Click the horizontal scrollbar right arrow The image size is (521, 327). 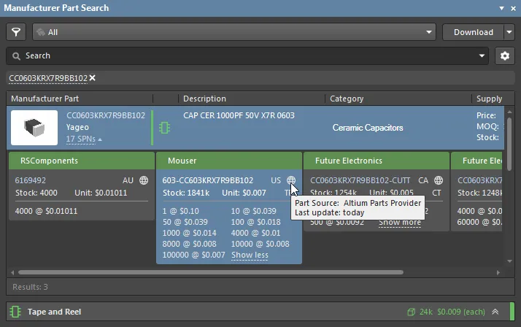[x=498, y=272]
